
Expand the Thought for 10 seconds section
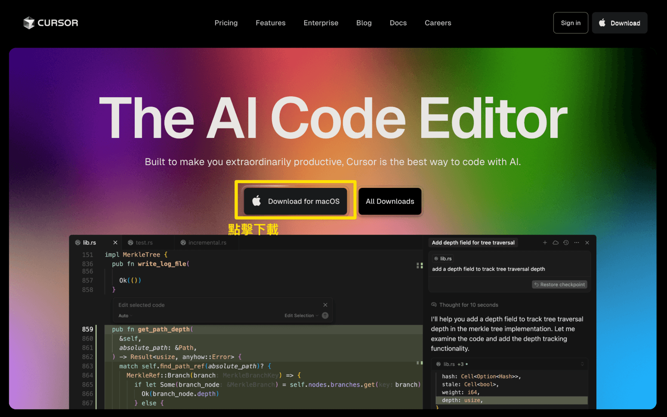click(x=465, y=305)
